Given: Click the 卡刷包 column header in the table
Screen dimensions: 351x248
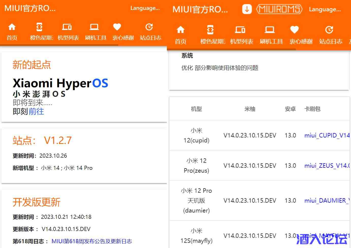Looking at the screenshot, I should (x=312, y=109).
